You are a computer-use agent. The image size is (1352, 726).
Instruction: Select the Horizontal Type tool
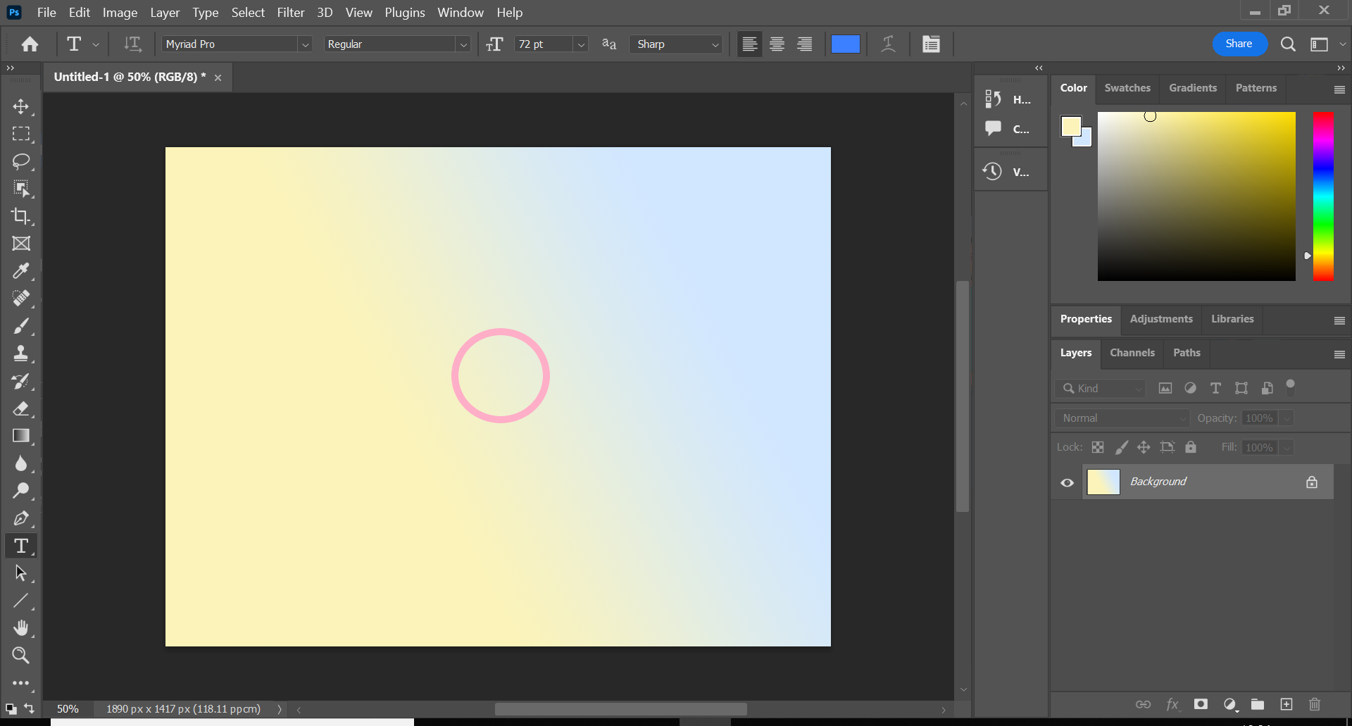click(21, 546)
